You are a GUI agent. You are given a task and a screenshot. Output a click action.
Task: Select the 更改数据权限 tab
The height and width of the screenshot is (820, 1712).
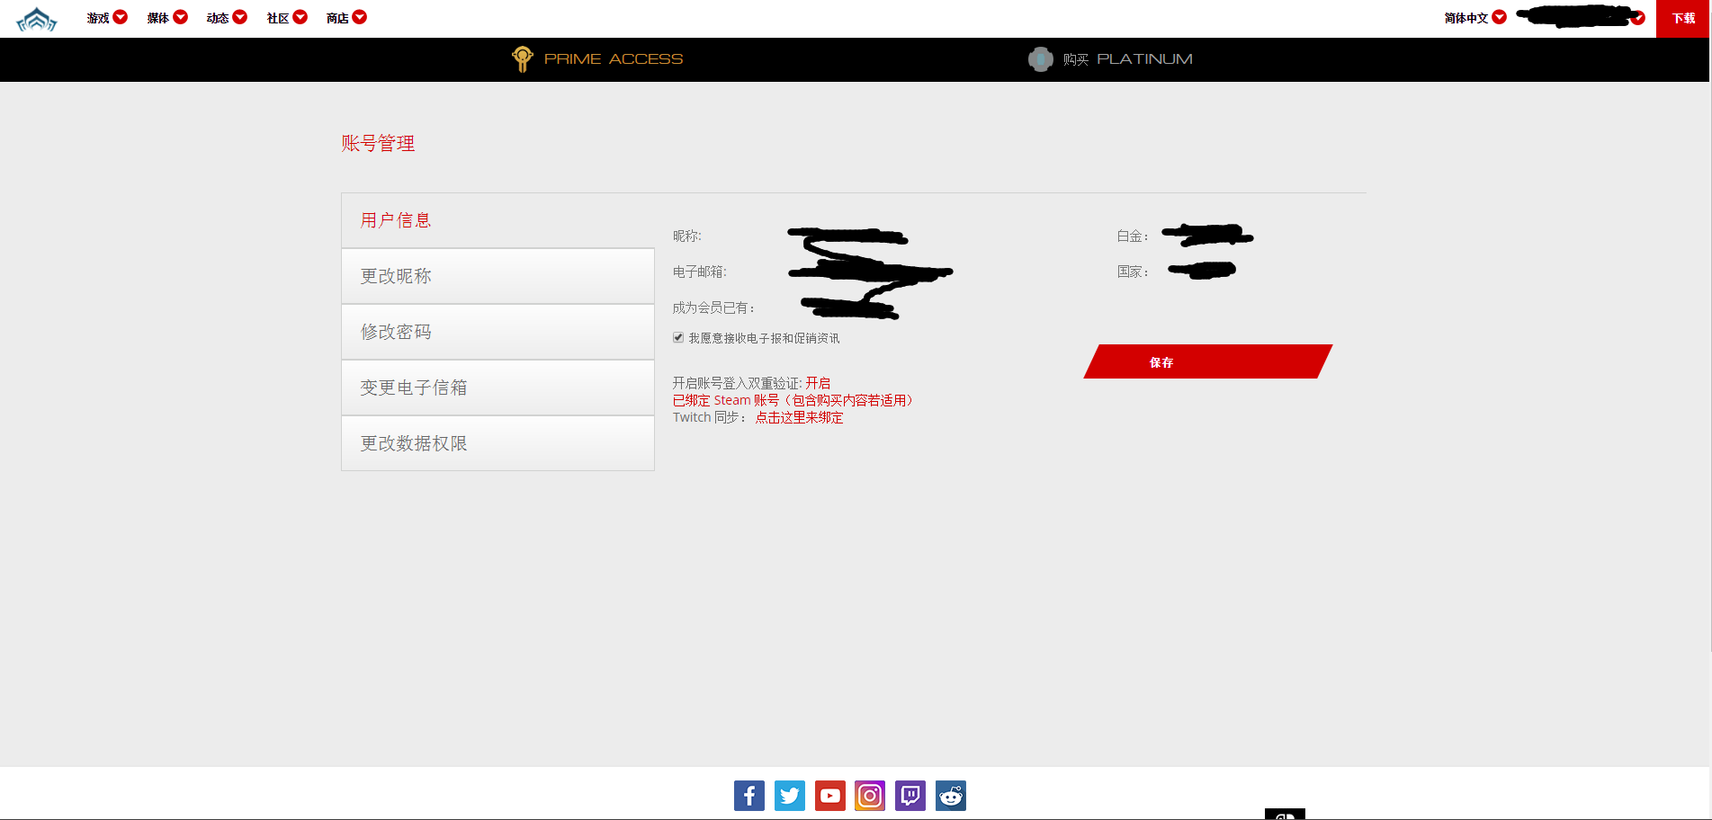click(497, 443)
